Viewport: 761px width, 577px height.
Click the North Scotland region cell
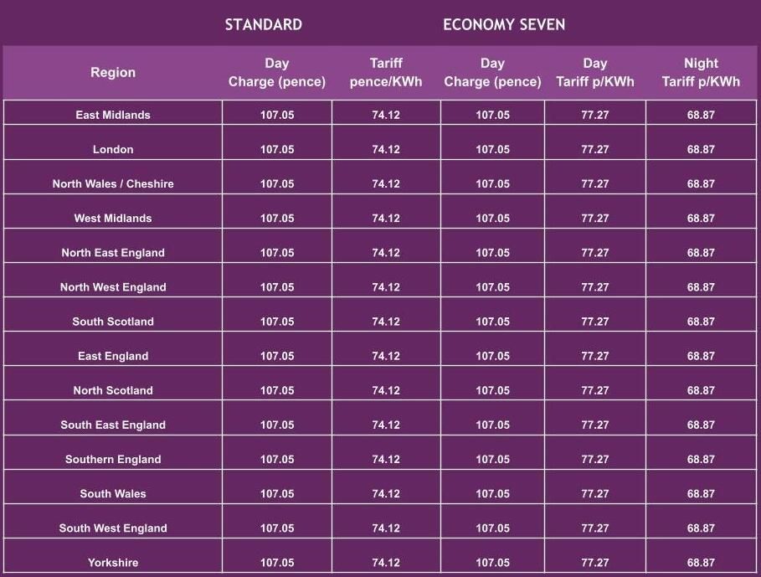pos(113,390)
